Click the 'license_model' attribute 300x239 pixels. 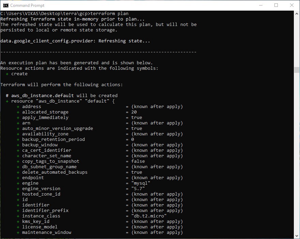point(40,227)
